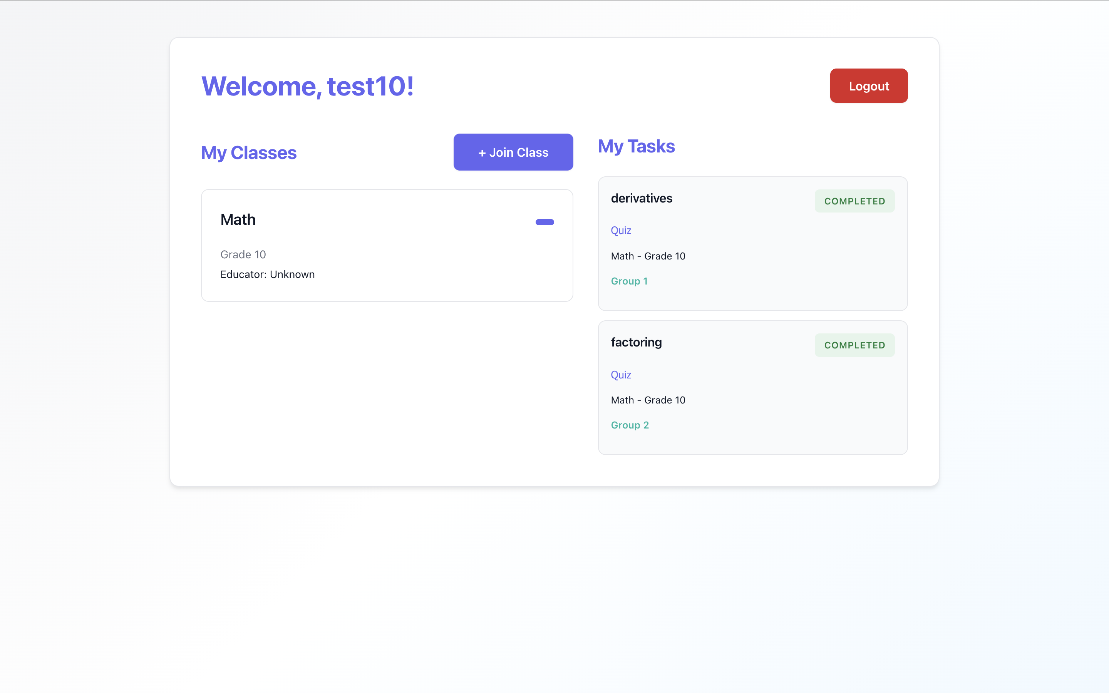Click the My Tasks heading
Viewport: 1109px width, 693px height.
(x=636, y=146)
